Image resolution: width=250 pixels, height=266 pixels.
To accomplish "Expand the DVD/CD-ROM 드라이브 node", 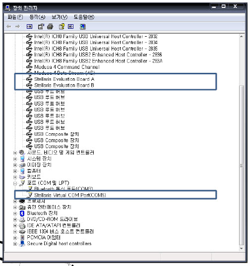I will click(15, 219).
